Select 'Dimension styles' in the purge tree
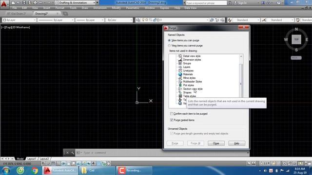The width and height of the screenshot is (312, 175). [192, 60]
